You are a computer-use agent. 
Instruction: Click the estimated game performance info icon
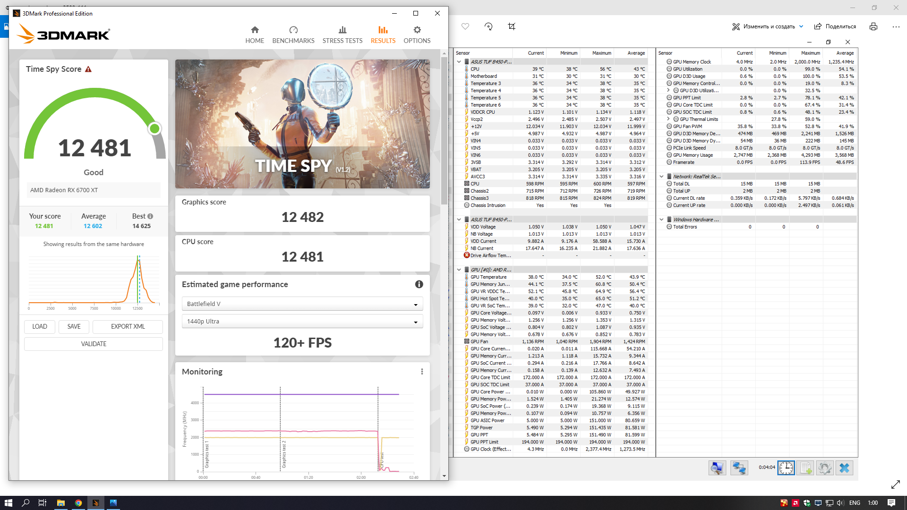[419, 284]
